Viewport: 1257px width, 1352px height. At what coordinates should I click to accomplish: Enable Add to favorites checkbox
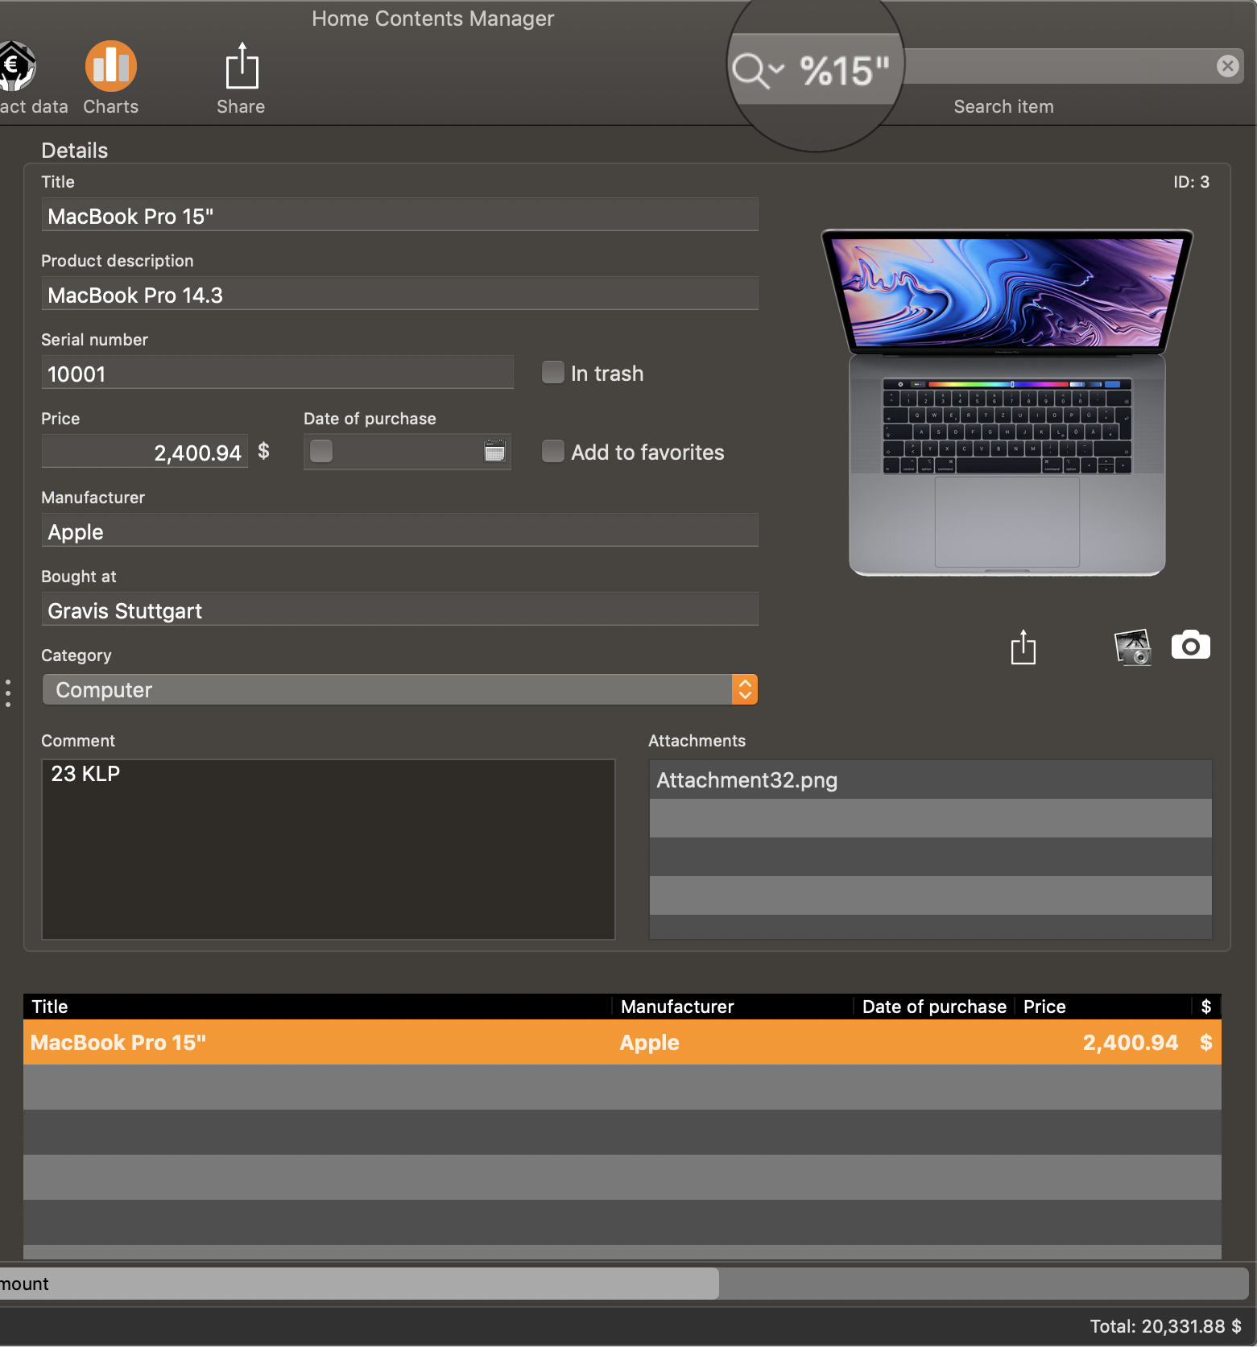[x=553, y=451]
